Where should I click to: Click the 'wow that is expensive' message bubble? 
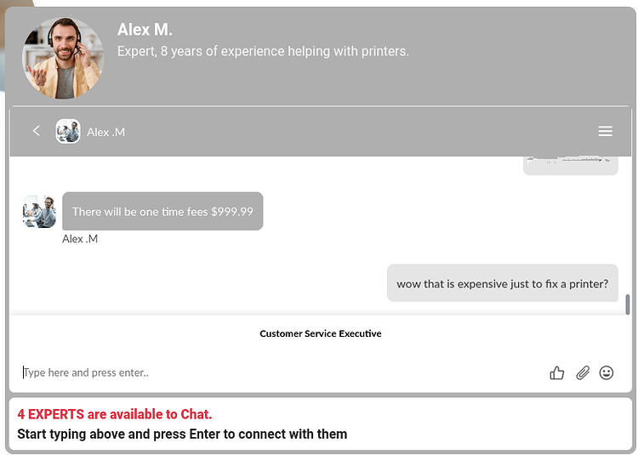[503, 283]
